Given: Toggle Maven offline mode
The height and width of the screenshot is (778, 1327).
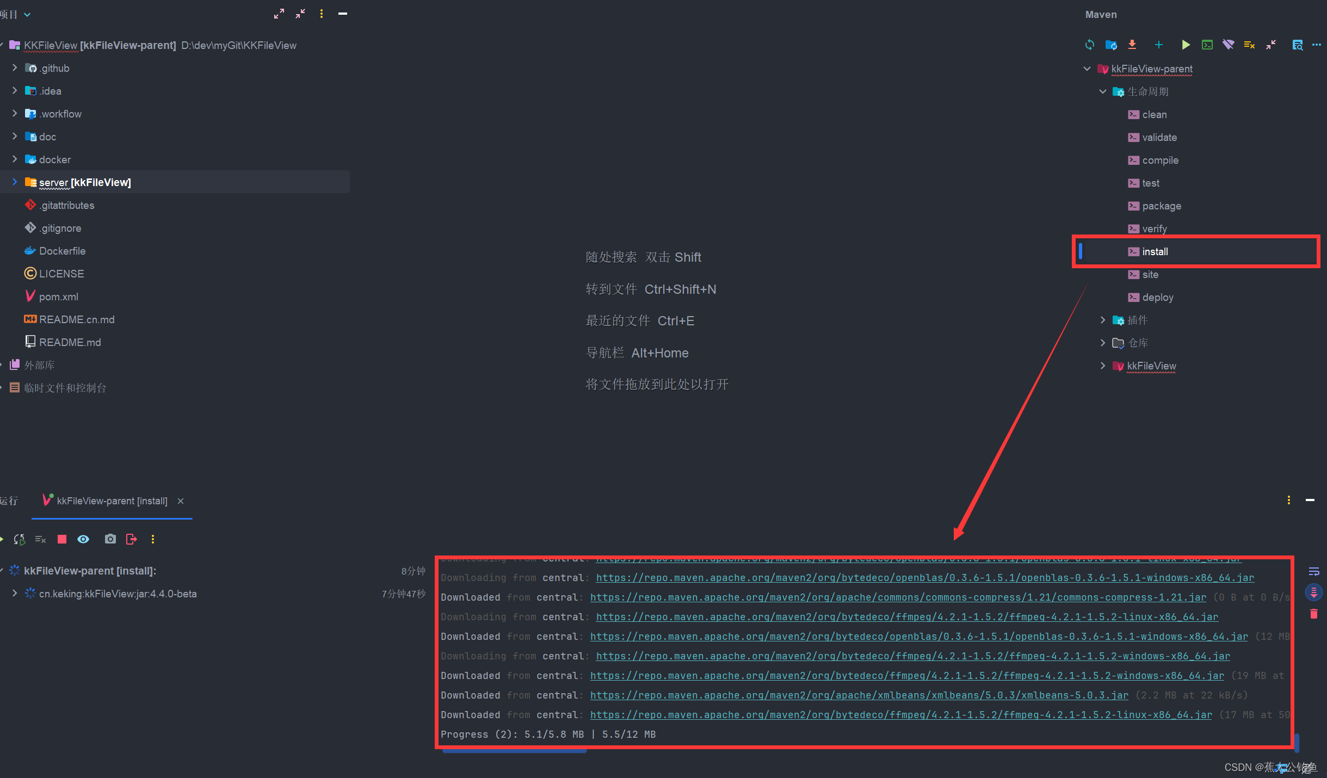Looking at the screenshot, I should (1229, 45).
